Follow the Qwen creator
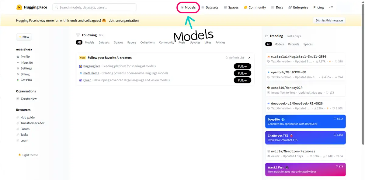The height and width of the screenshot is (180, 365). point(242,80)
